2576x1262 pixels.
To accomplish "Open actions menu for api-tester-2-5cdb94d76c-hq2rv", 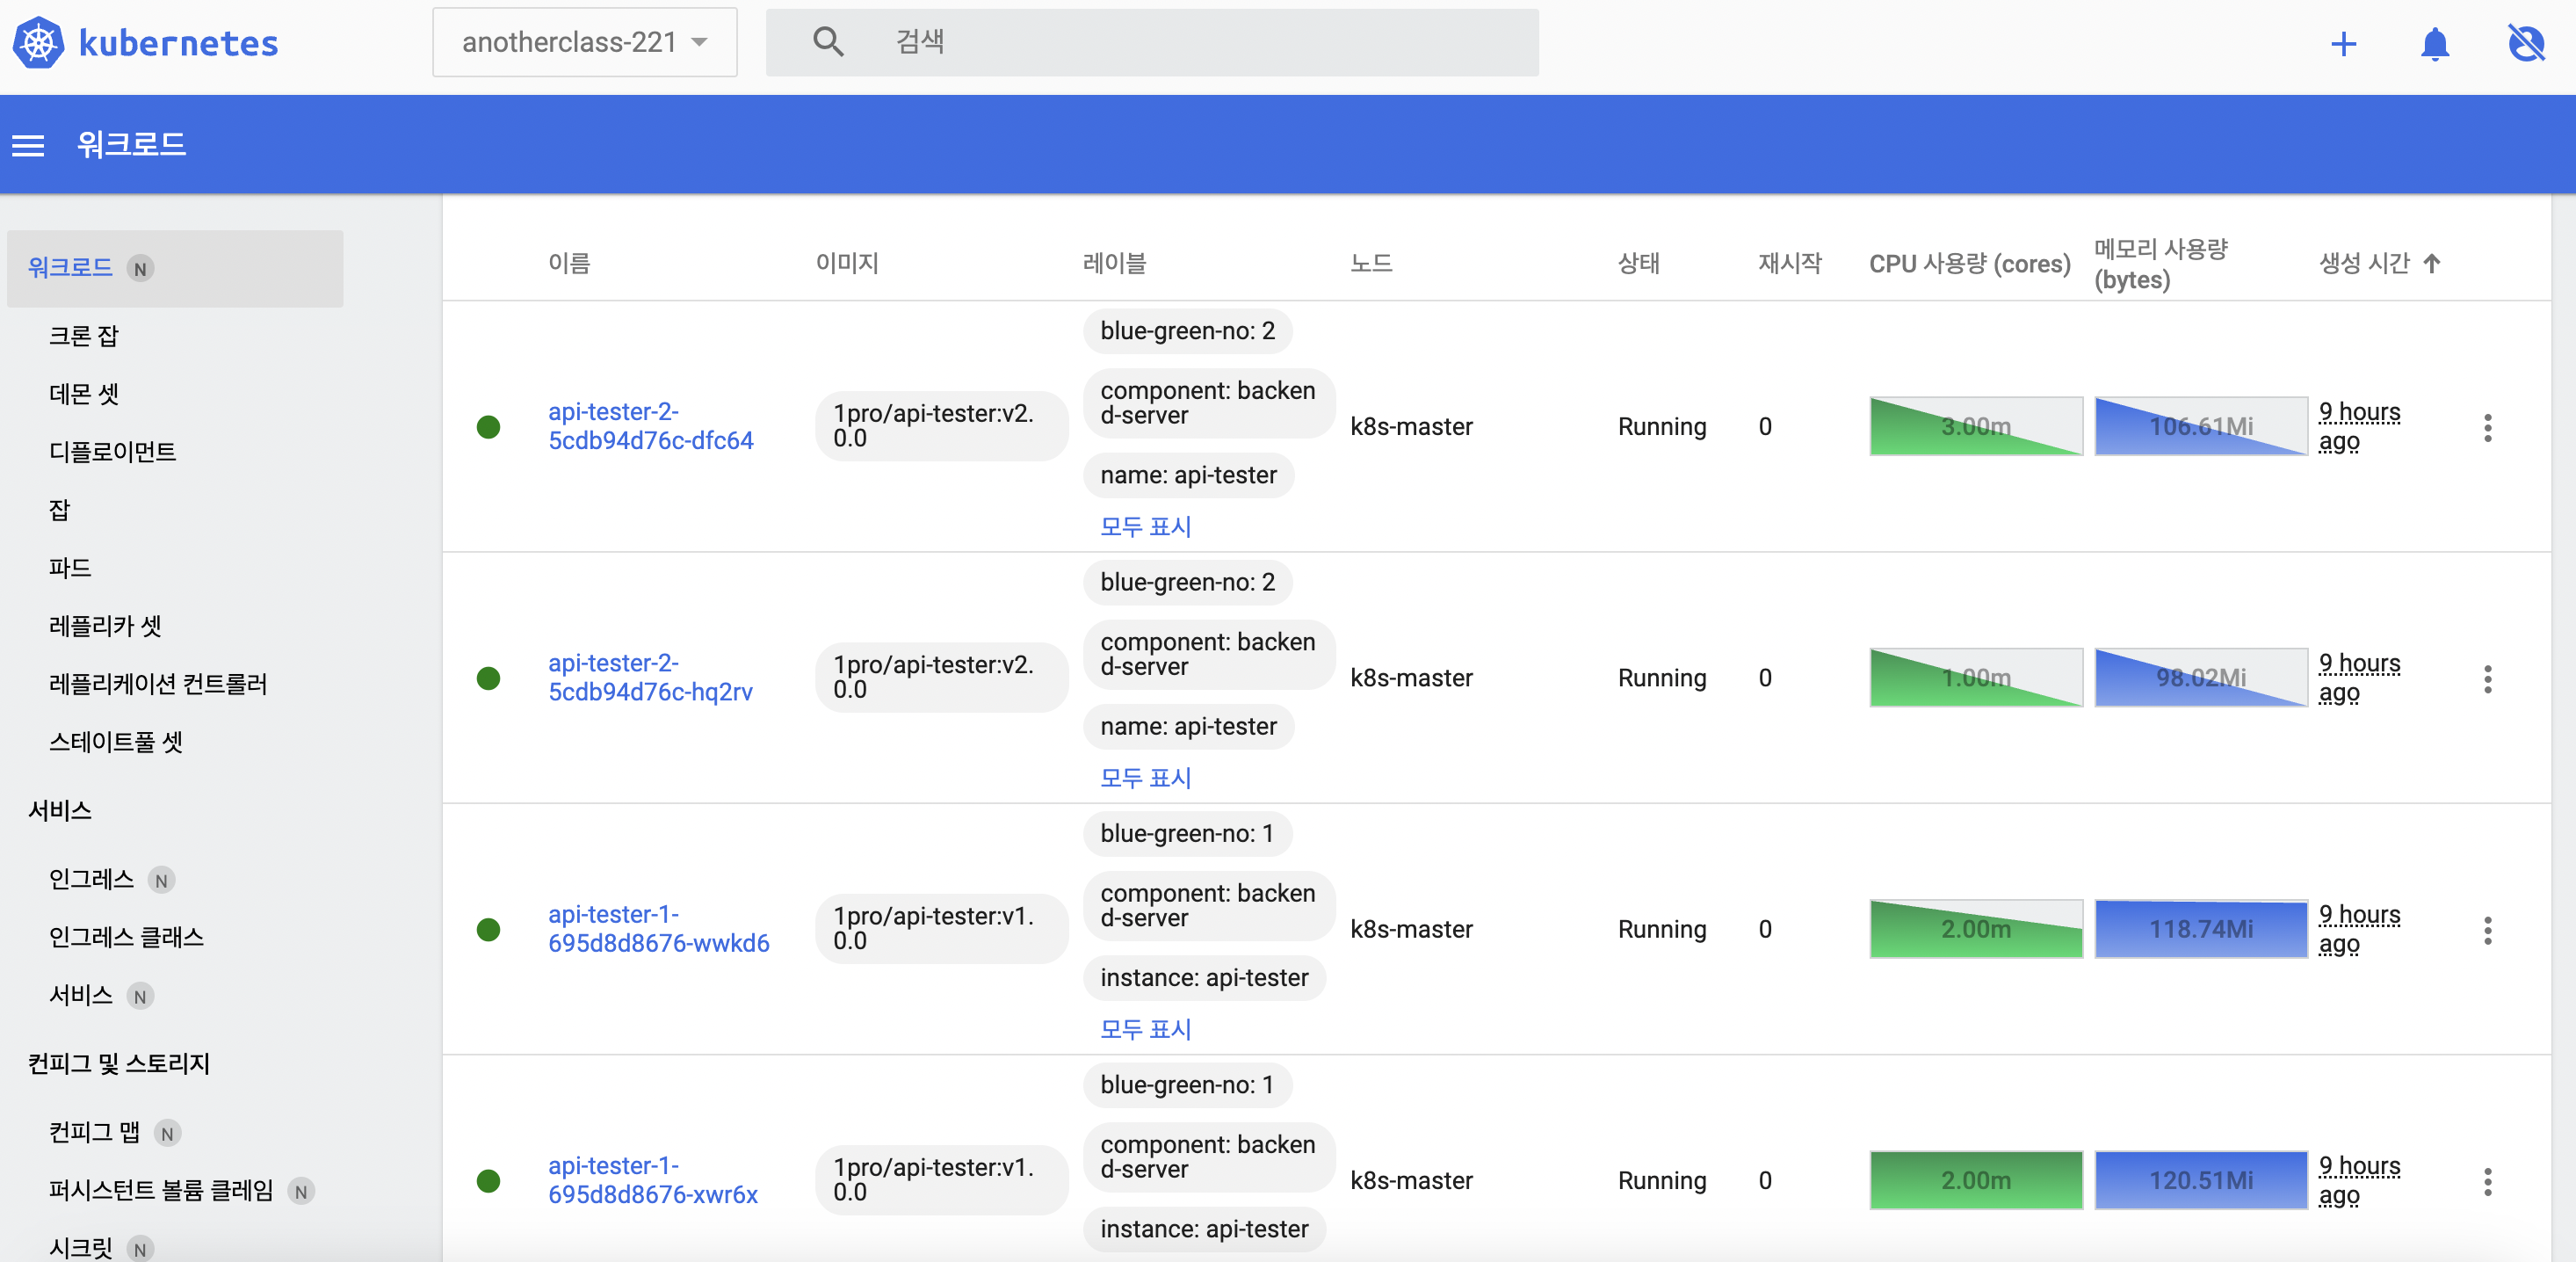I will (x=2487, y=679).
